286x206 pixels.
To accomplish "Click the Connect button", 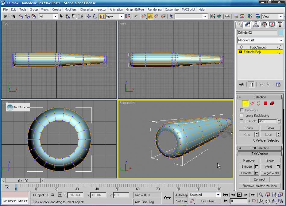I will click(260, 179).
